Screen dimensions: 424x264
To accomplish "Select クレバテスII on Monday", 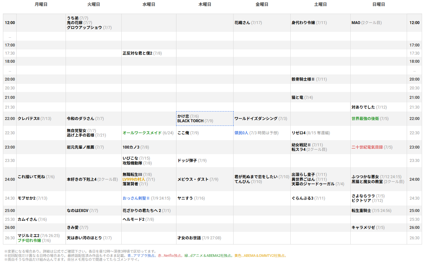I will click(x=28, y=119).
